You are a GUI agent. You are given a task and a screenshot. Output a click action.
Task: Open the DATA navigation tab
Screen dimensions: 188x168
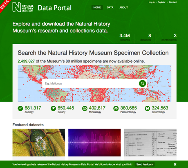110,7
